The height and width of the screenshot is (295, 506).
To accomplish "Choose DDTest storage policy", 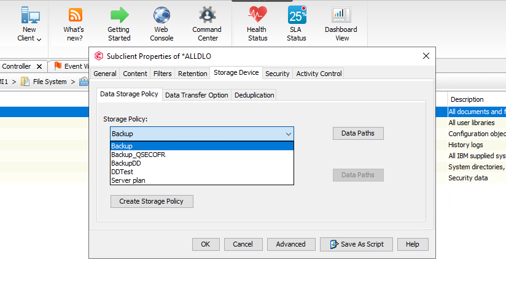I will click(x=202, y=172).
